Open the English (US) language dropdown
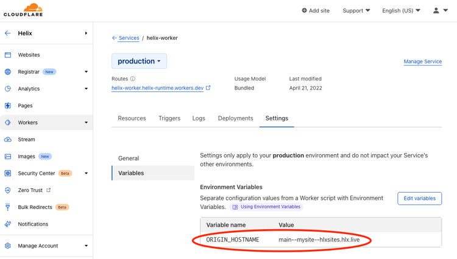 tap(401, 10)
